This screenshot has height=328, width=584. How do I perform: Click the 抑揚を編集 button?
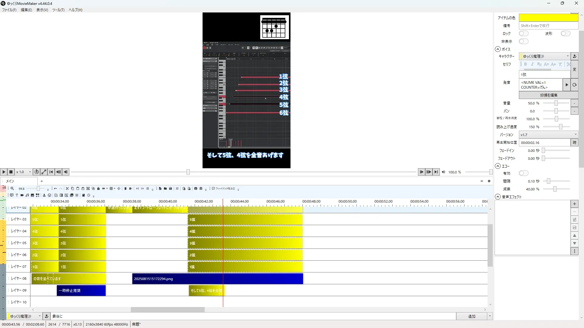click(548, 95)
